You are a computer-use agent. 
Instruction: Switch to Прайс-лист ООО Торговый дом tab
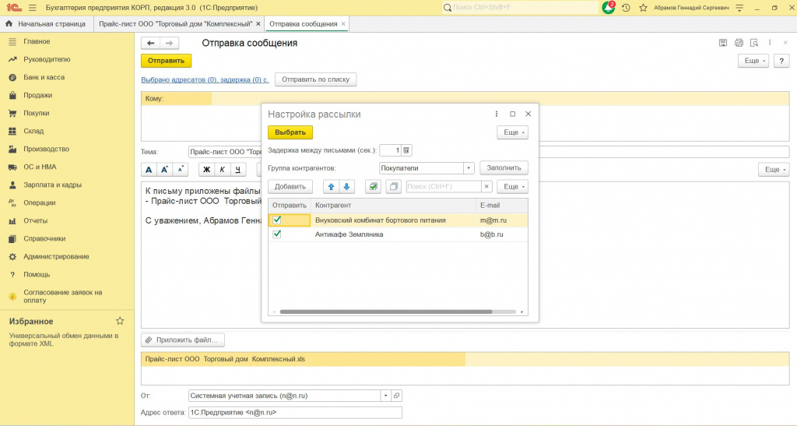(175, 24)
